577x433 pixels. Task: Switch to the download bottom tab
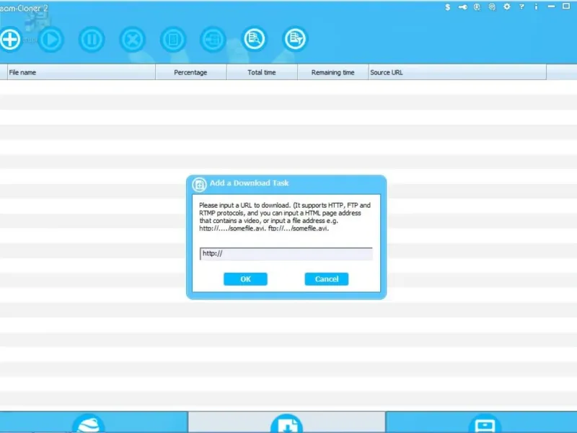pyautogui.click(x=286, y=422)
